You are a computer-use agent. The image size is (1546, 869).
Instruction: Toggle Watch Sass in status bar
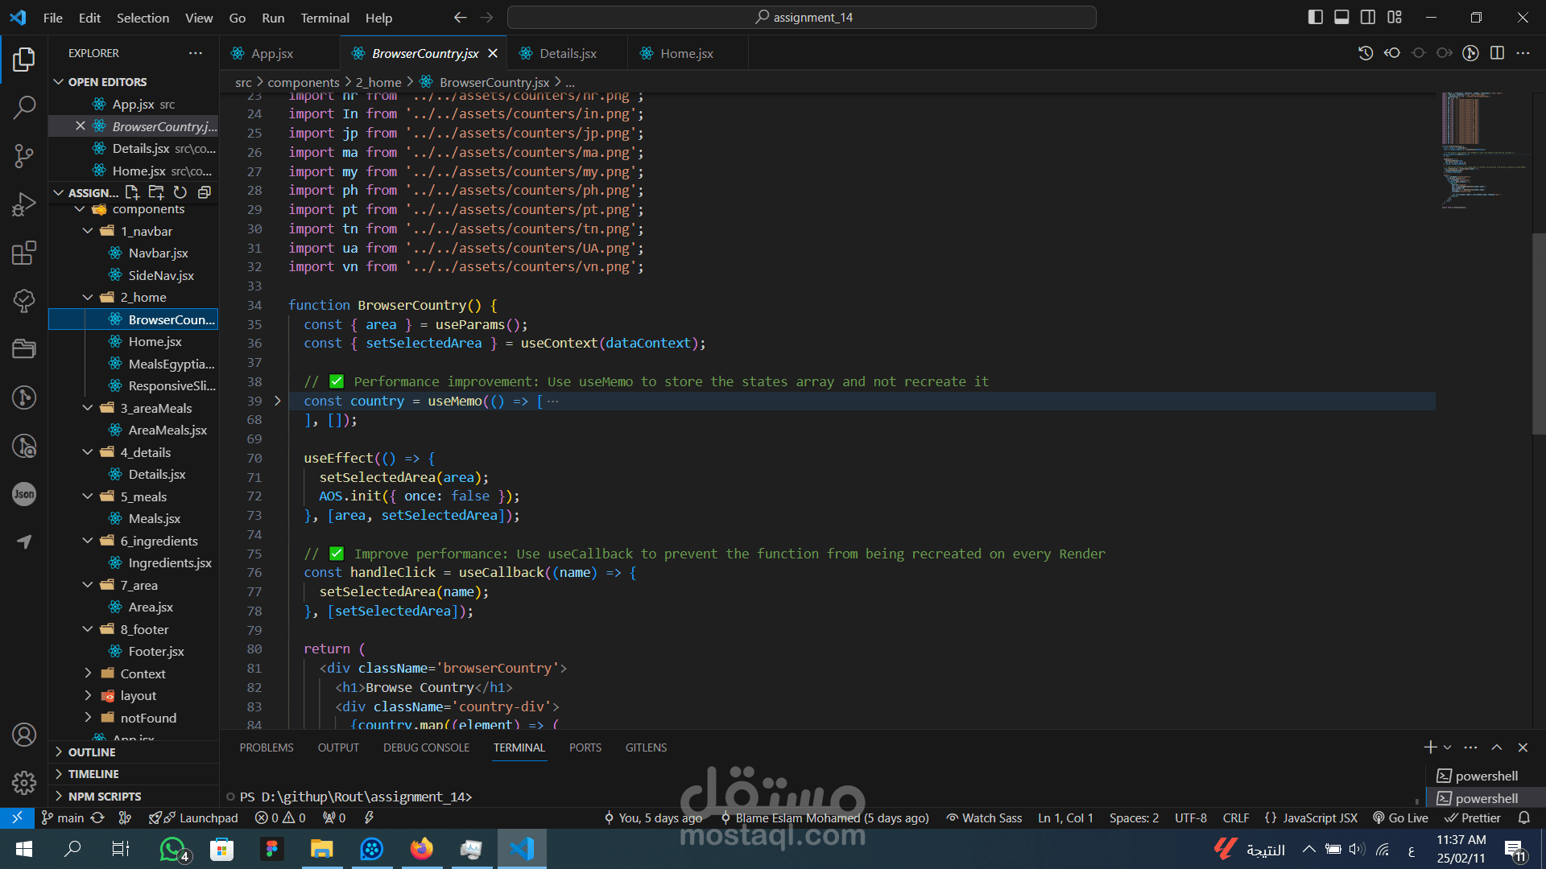(x=984, y=818)
